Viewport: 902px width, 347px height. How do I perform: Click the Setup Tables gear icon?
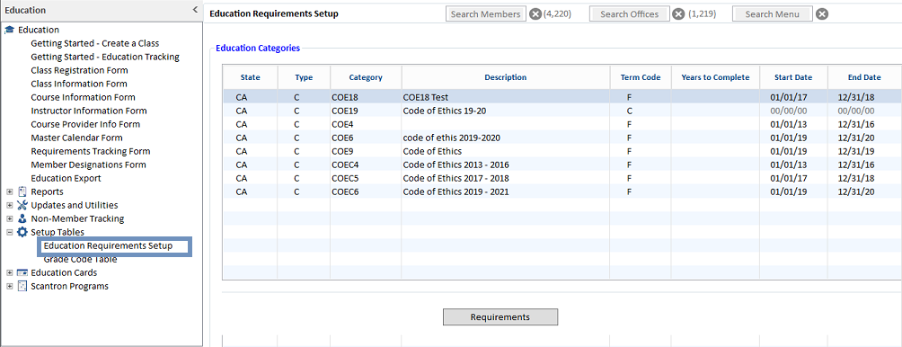(x=22, y=232)
